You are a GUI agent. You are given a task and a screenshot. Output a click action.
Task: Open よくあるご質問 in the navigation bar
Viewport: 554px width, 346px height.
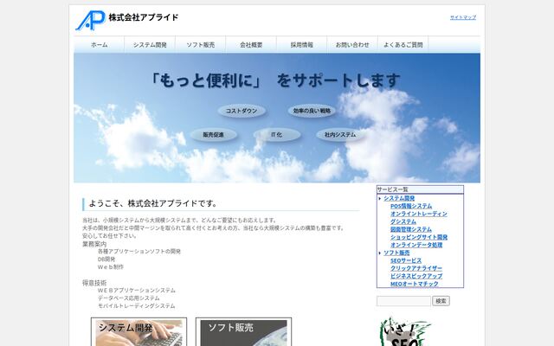403,45
